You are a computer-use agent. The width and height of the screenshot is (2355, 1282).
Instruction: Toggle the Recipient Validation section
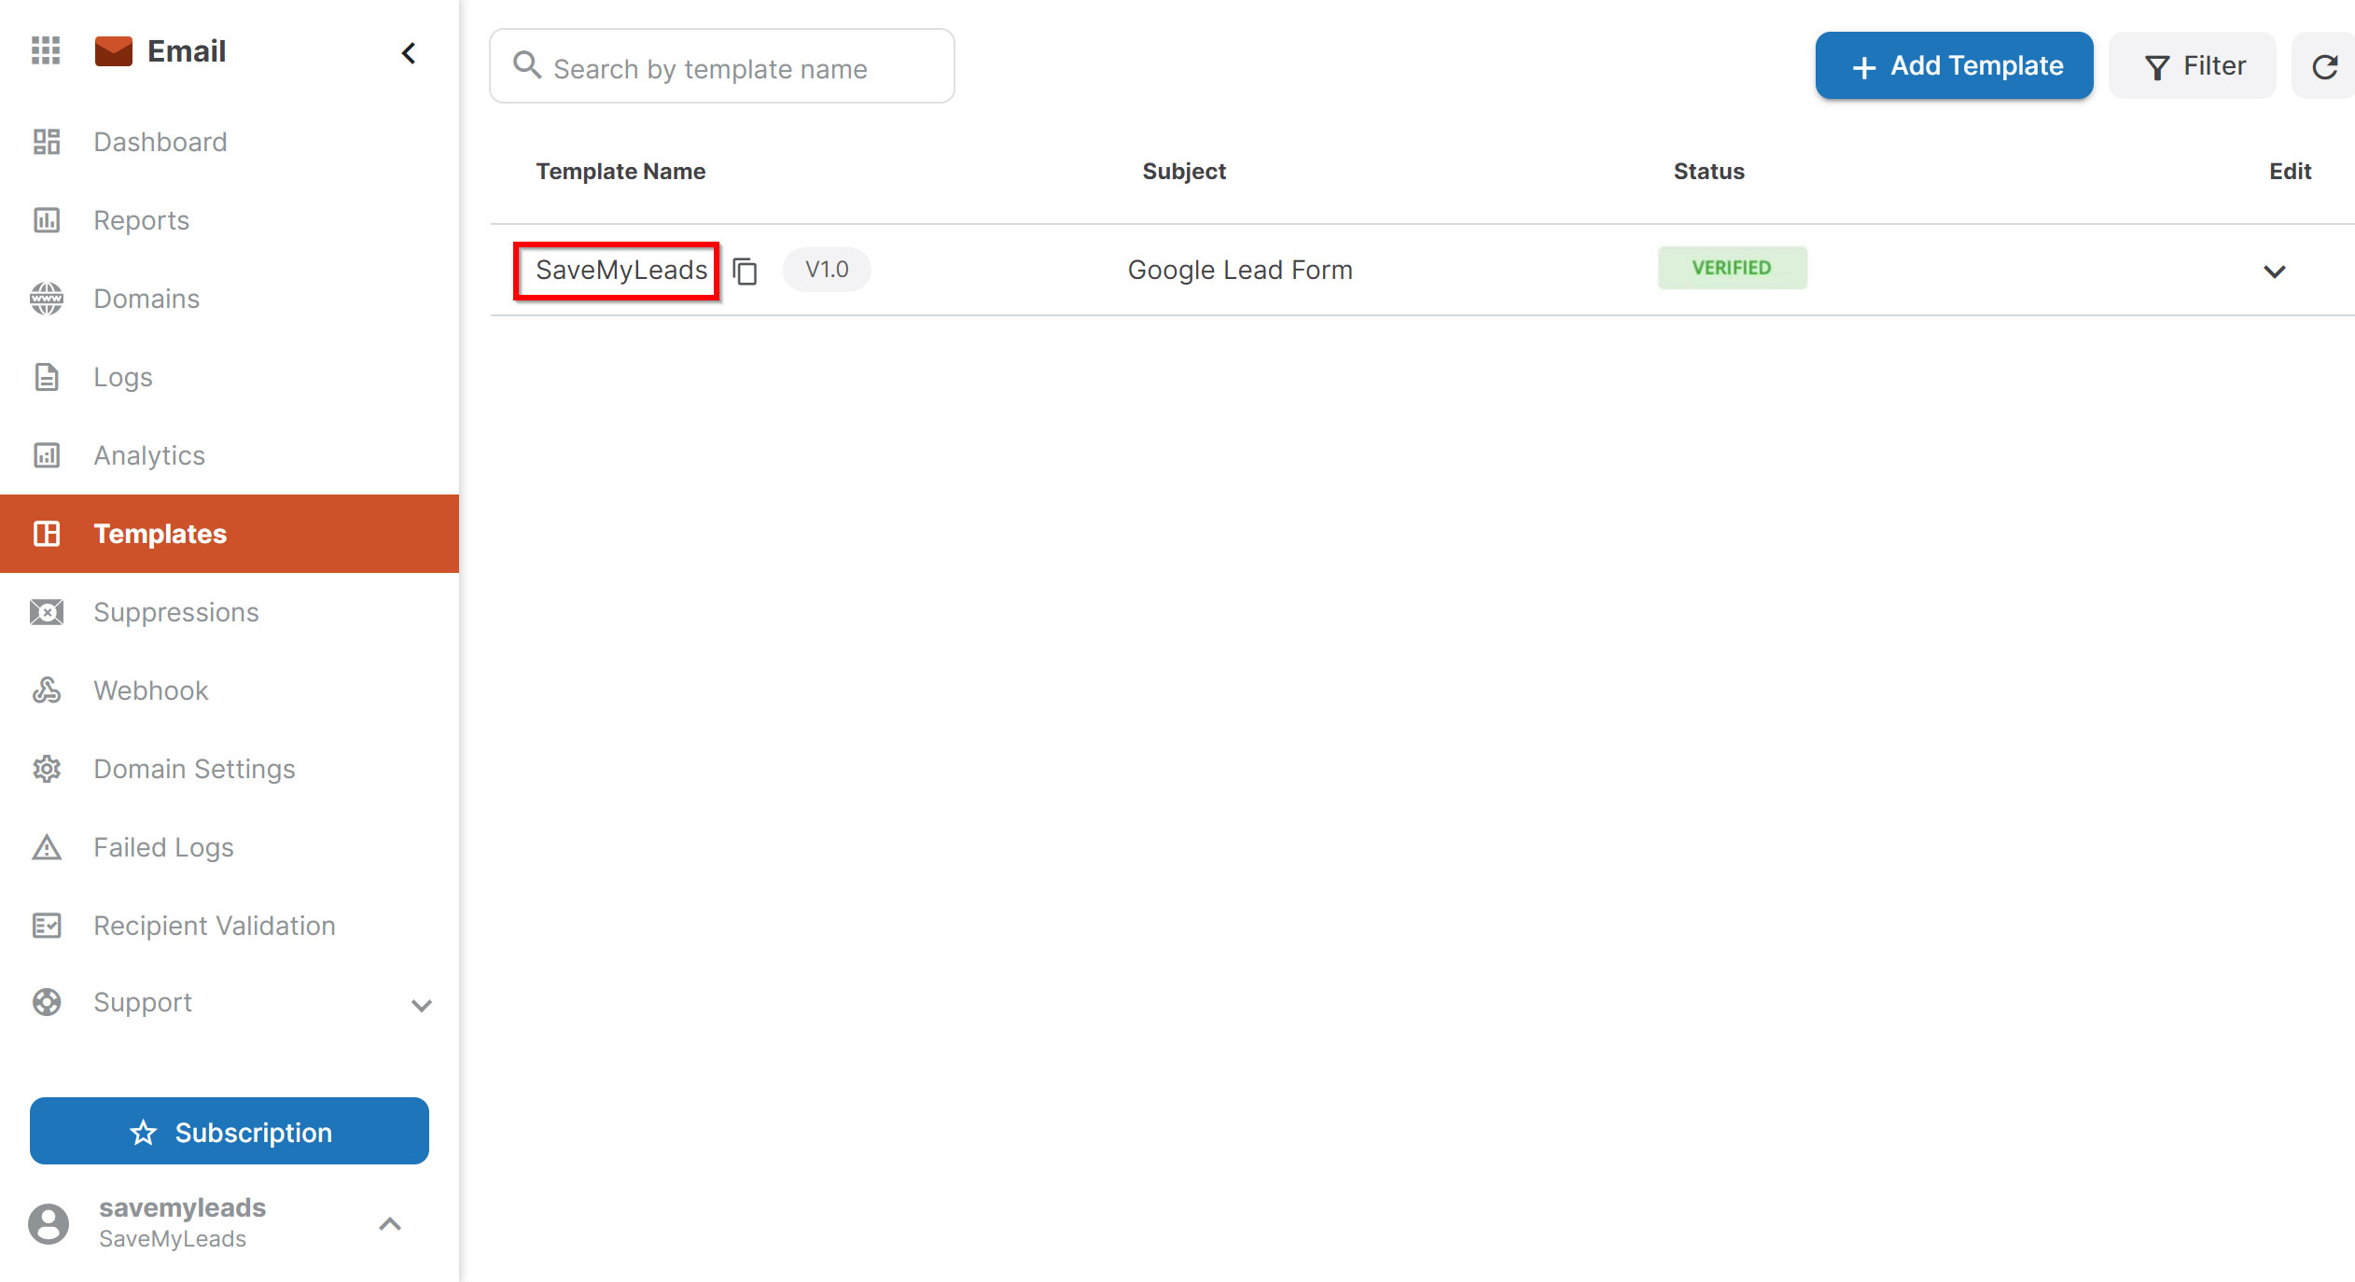[x=213, y=926]
